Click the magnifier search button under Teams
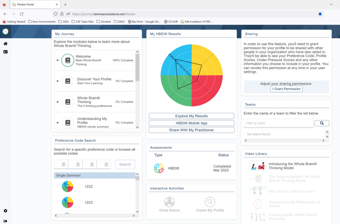 pos(322,123)
